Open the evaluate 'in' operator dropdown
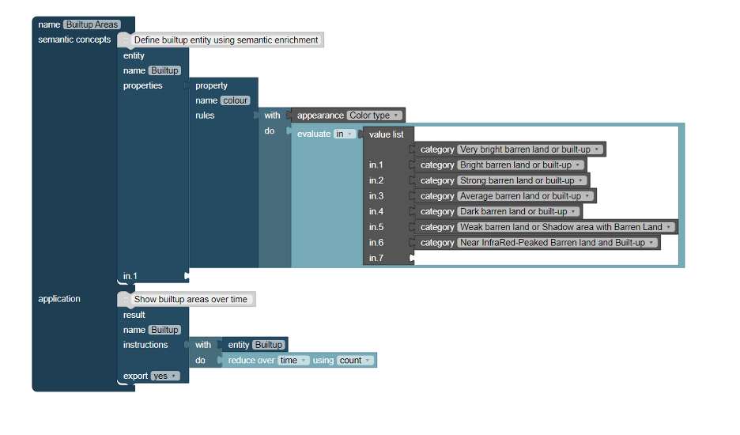The height and width of the screenshot is (435, 740). click(x=345, y=134)
